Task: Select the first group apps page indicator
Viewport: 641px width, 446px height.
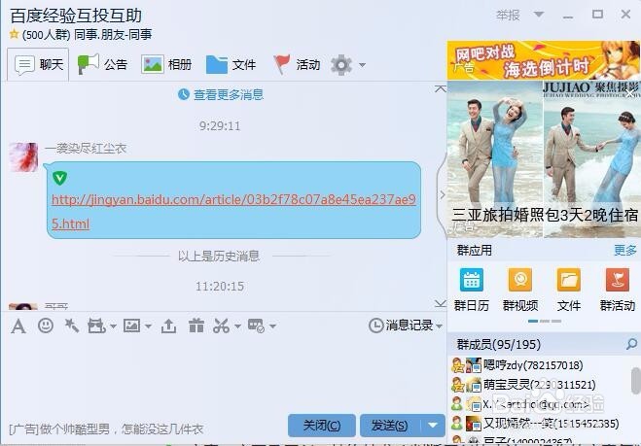Action: tap(533, 321)
